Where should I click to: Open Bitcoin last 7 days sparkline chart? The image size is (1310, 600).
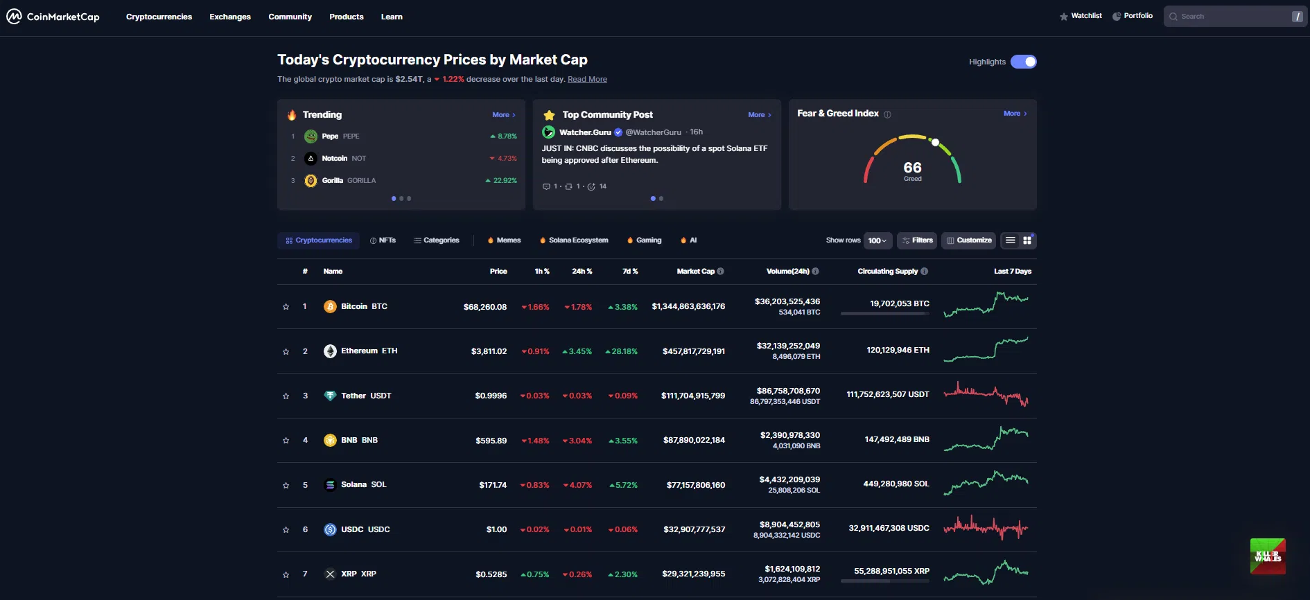point(986,305)
